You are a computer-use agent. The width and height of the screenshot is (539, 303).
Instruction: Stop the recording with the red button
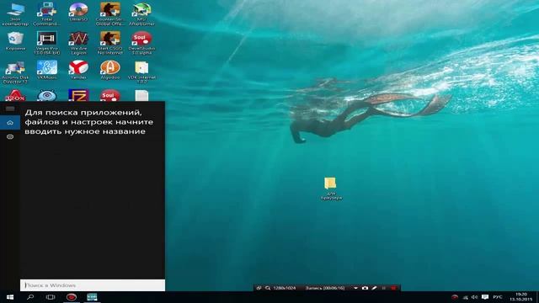(393, 288)
